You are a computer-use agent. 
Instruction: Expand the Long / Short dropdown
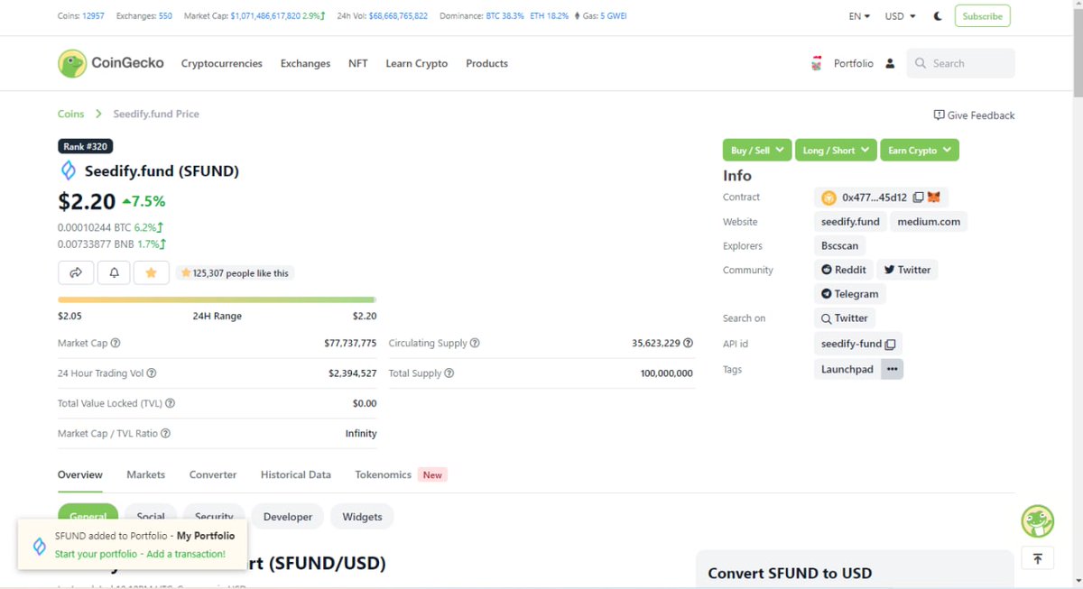(836, 151)
